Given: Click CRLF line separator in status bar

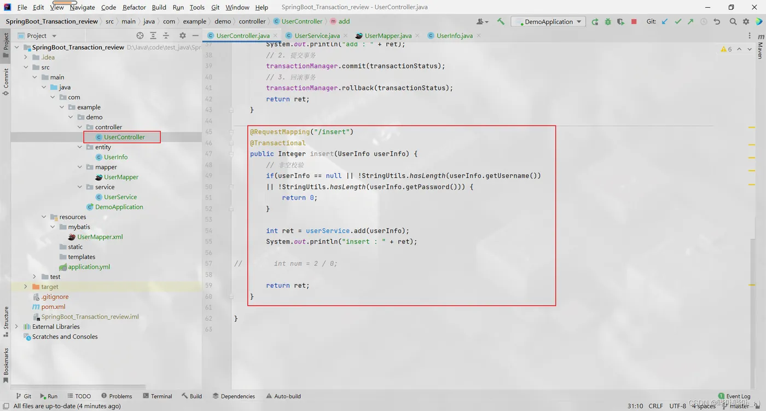Looking at the screenshot, I should click(x=655, y=406).
